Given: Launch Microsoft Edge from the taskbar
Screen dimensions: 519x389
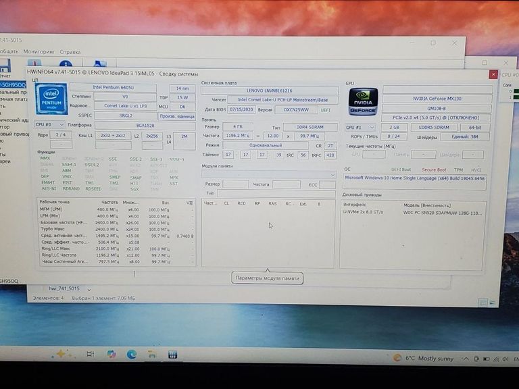Looking at the screenshot, I should 132,355.
